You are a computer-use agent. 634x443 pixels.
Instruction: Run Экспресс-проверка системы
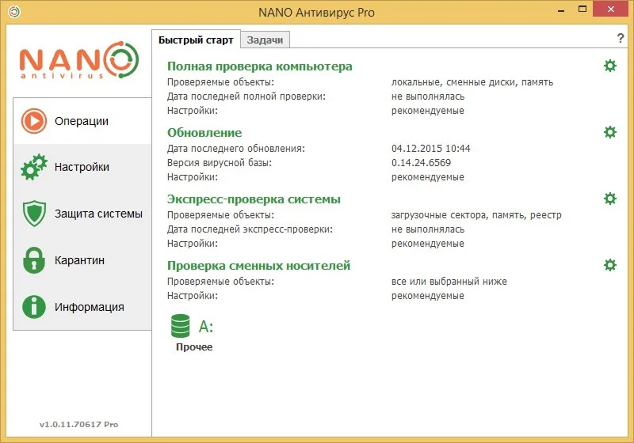254,199
